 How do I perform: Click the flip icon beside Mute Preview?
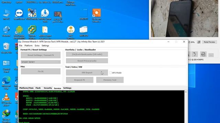(x=199, y=42)
